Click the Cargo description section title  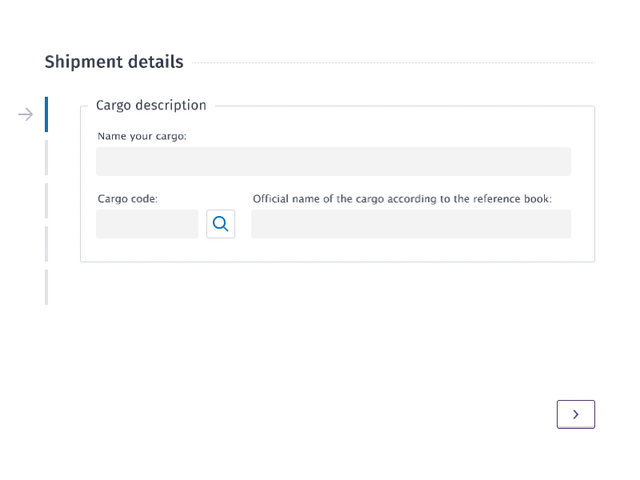[x=150, y=105]
